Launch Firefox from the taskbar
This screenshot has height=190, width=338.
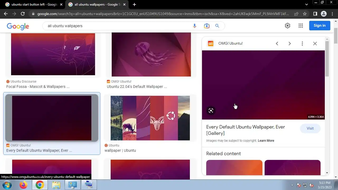click(x=24, y=185)
